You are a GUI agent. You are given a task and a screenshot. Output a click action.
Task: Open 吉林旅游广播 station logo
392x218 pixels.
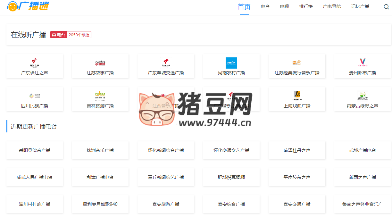tap(100, 96)
